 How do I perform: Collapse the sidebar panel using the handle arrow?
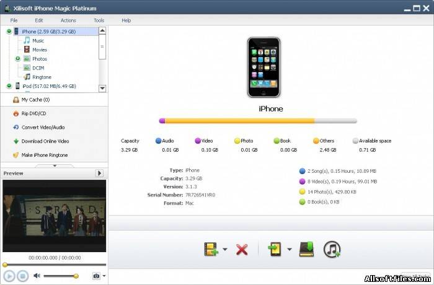(x=55, y=166)
